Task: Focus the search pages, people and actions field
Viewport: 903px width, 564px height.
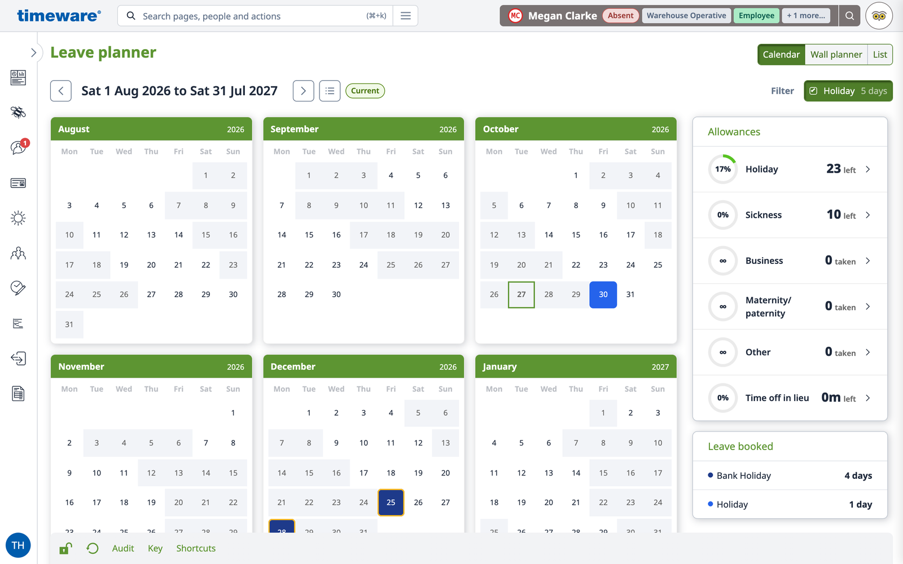Action: (255, 16)
